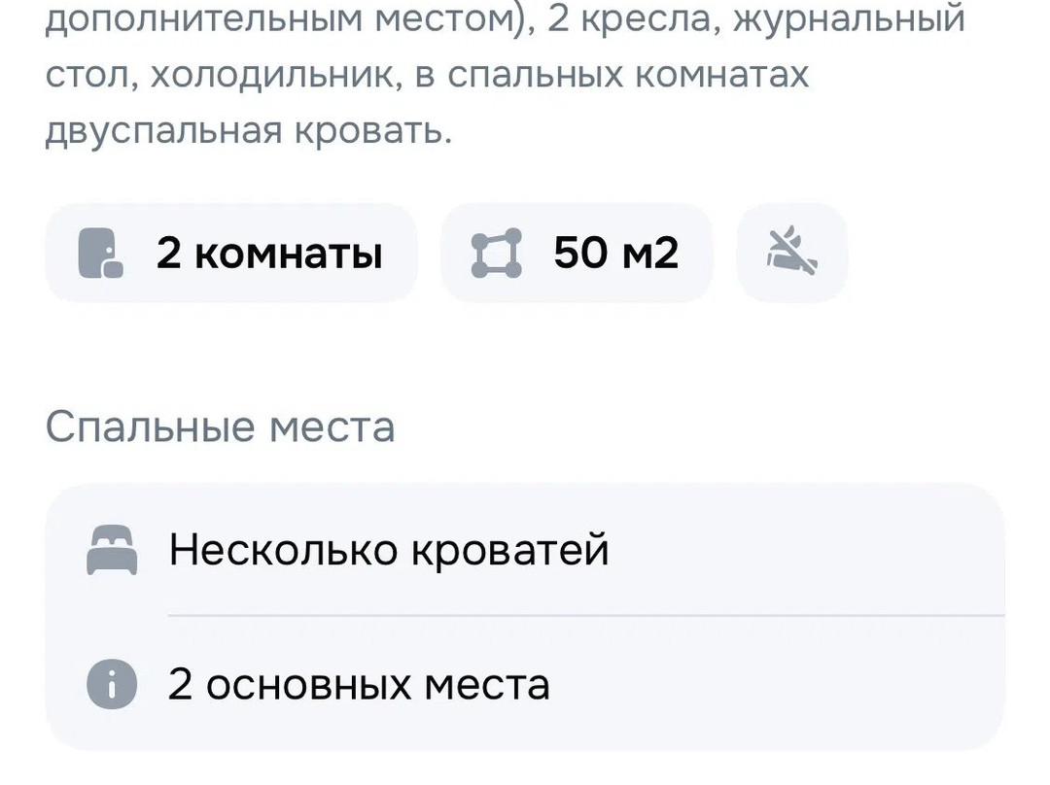Screen dimensions: 1050x785
Task: Select the '50 м2' label text
Action: (616, 253)
